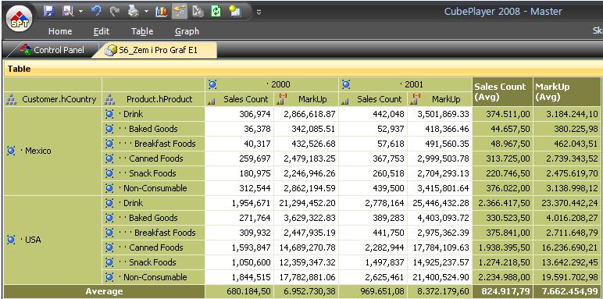Click the Product.hProduct dimension header
This screenshot has height=299, width=603.
click(x=153, y=99)
